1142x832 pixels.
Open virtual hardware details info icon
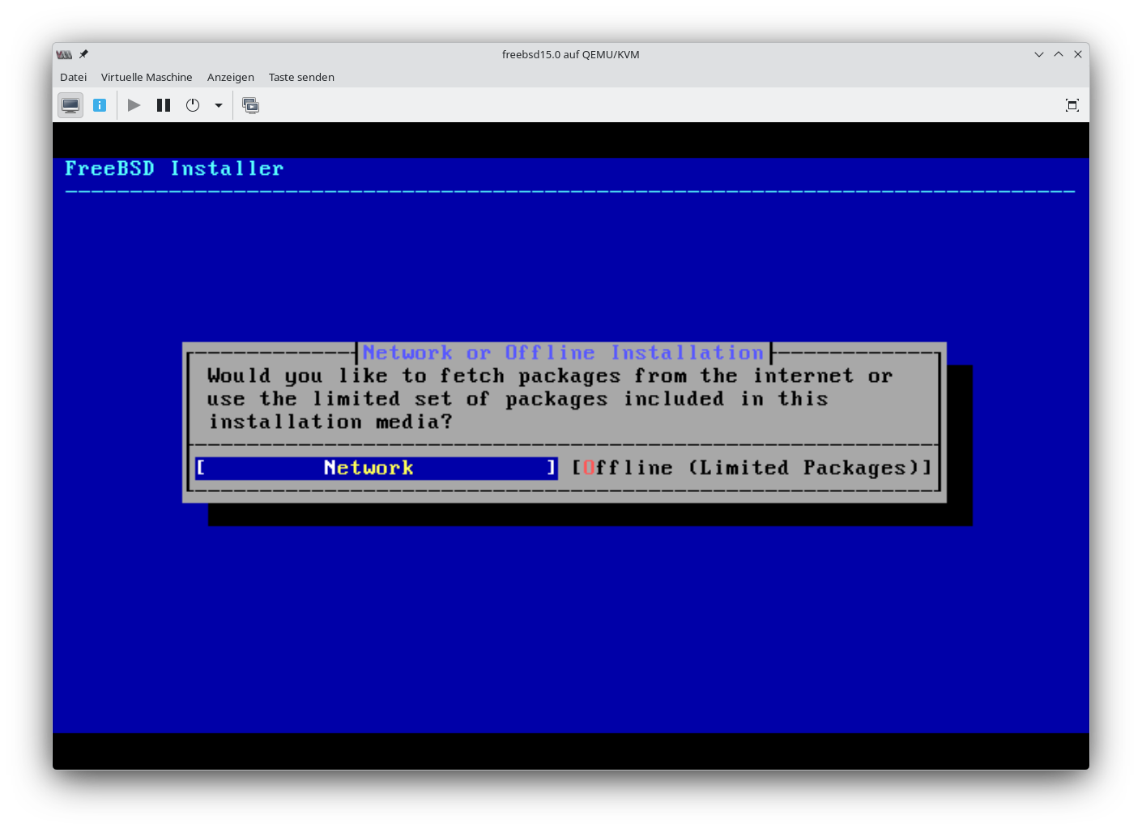100,105
